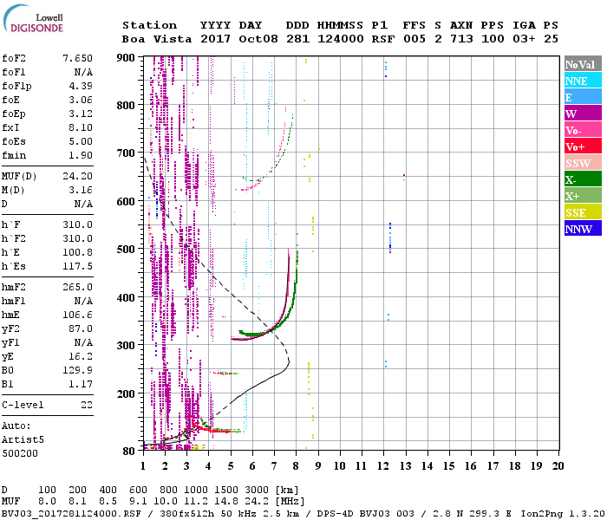Click the X- dark green swatch
Screen dimensions: 607x520
583,179
